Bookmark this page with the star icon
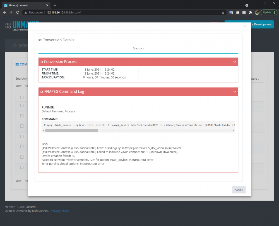This screenshot has height=226, width=279. click(223, 13)
